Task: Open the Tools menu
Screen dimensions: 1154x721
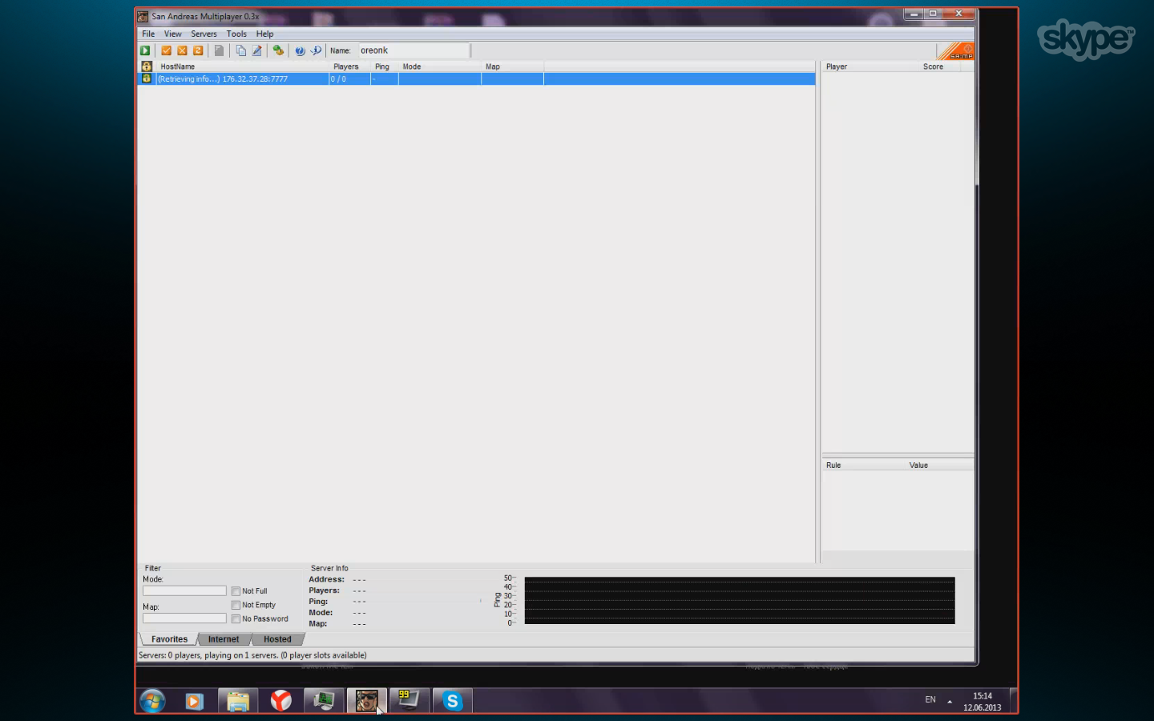Action: coord(236,34)
